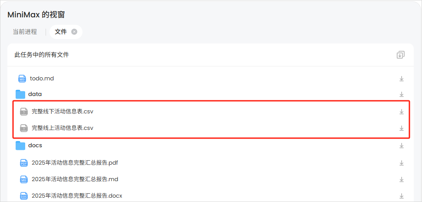Select the 文件 tab
422x202 pixels.
(60, 32)
